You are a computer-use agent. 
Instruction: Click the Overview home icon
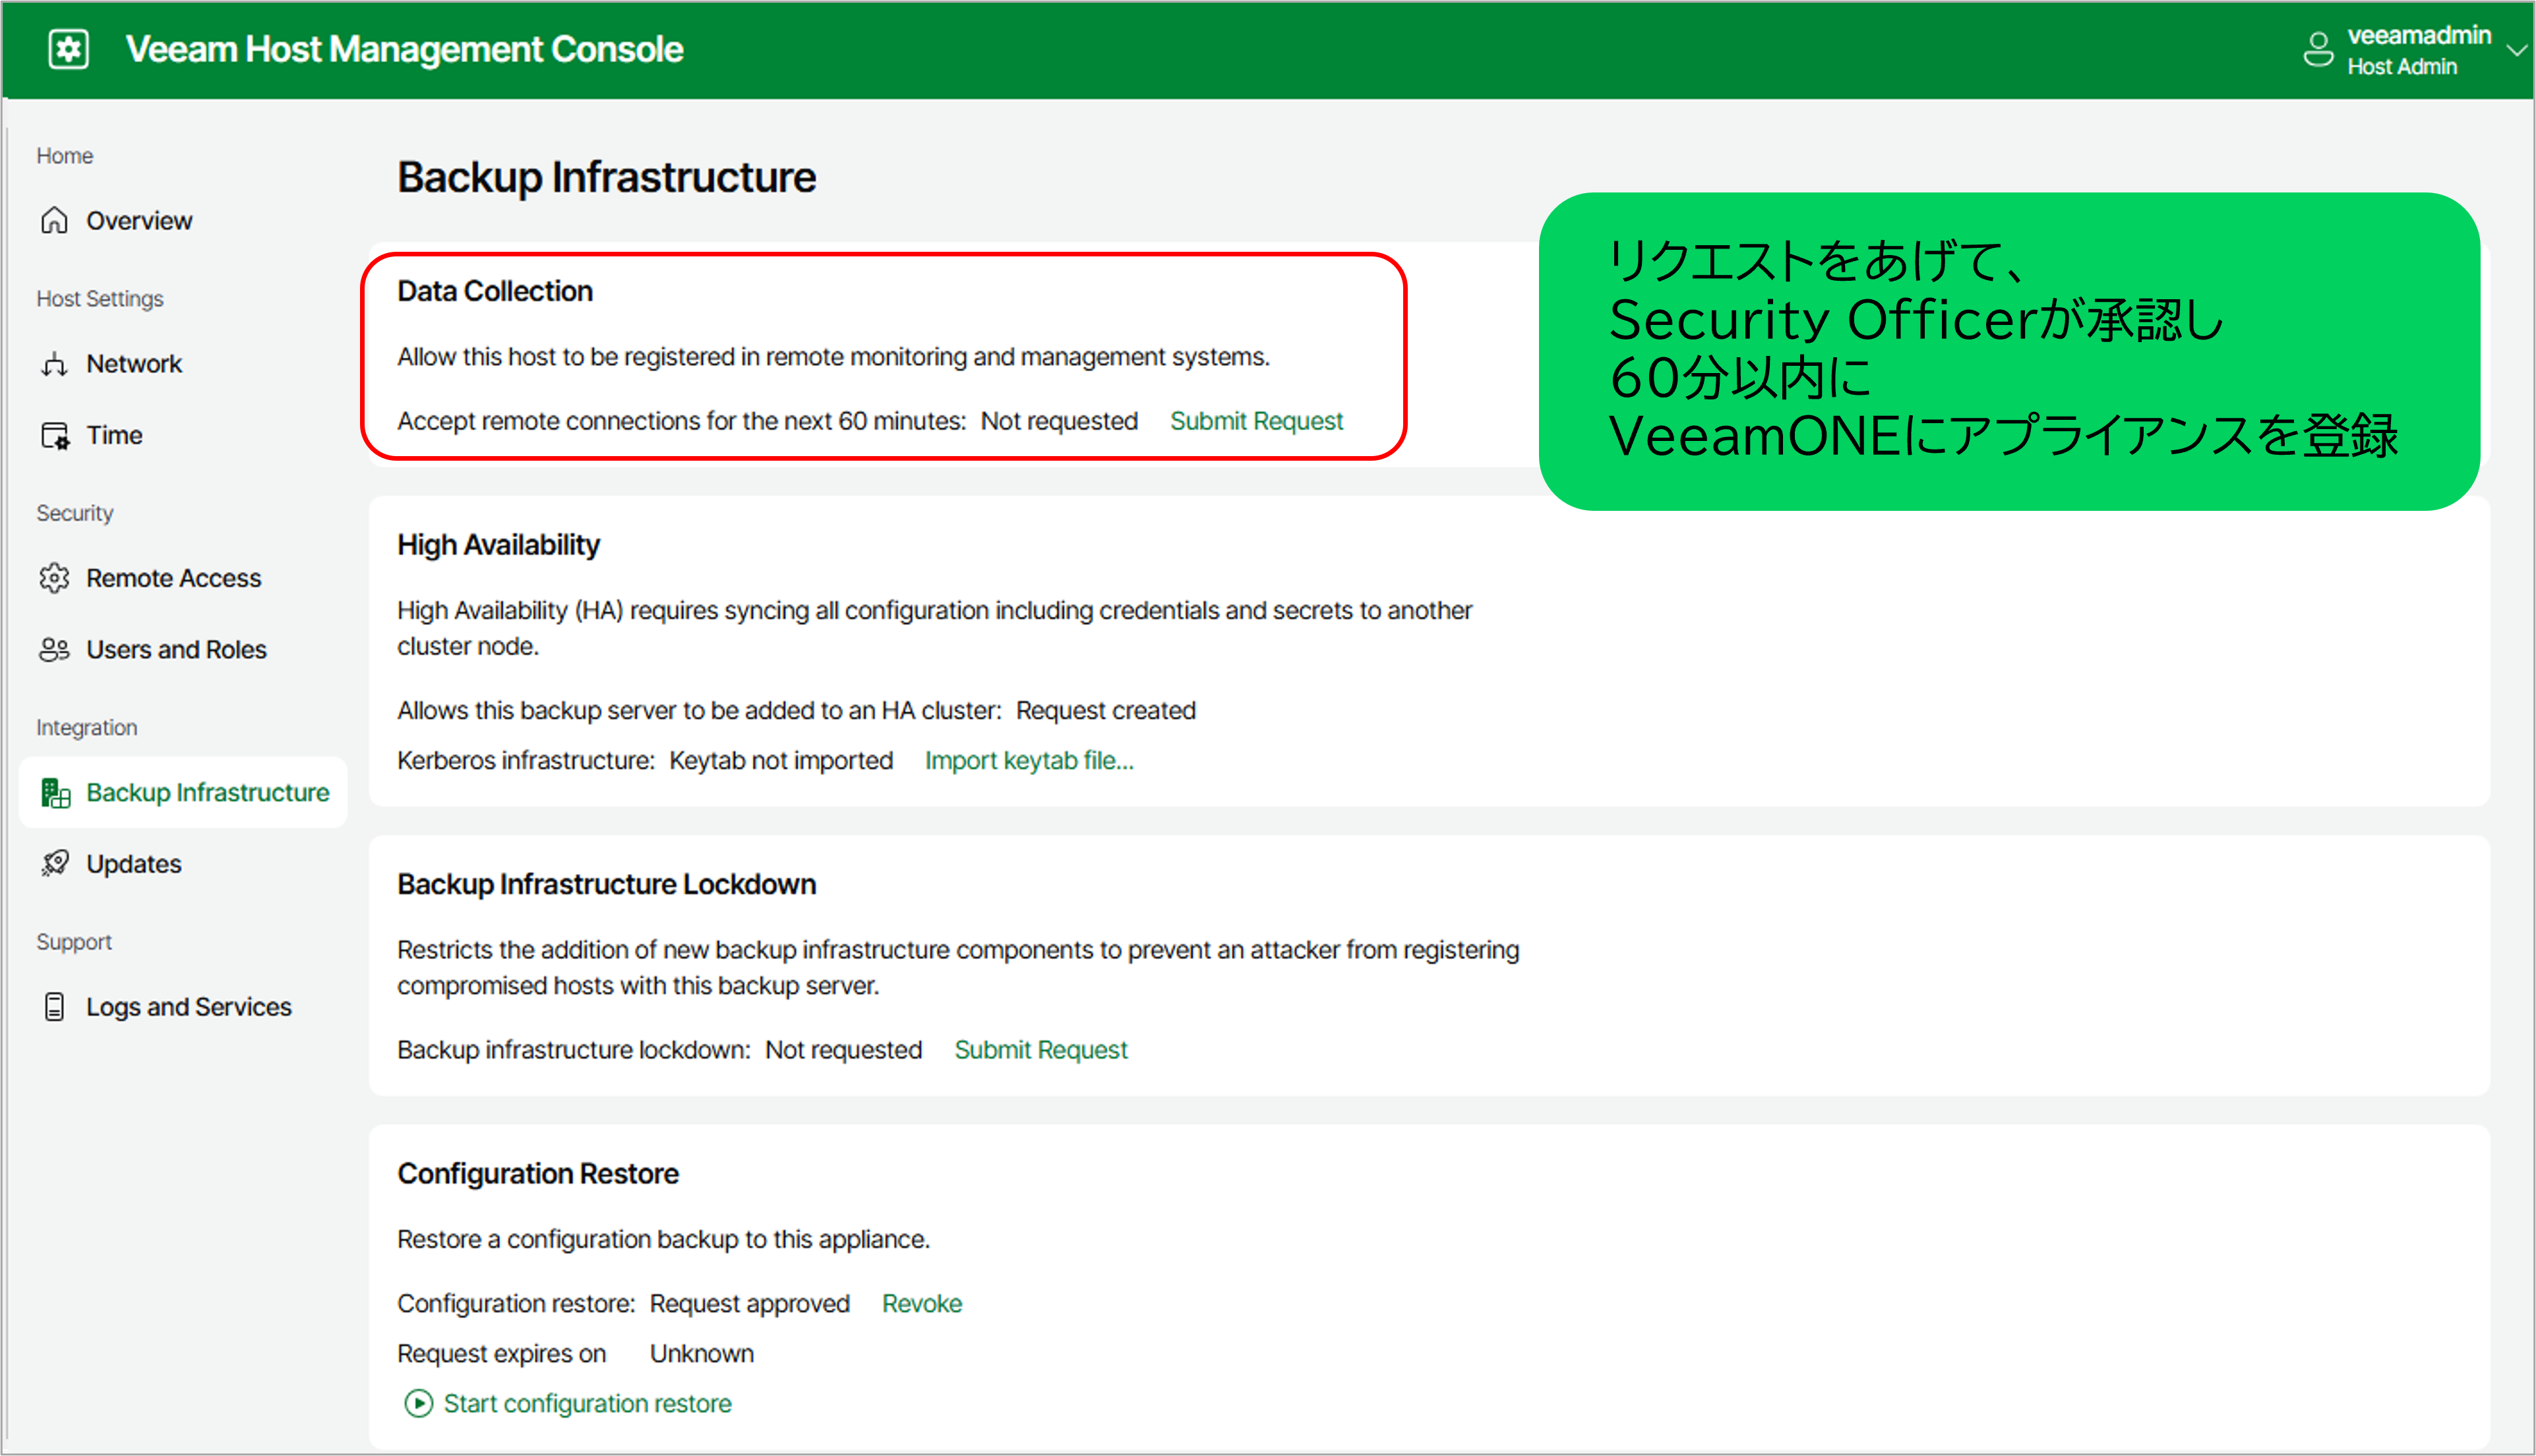click(54, 220)
